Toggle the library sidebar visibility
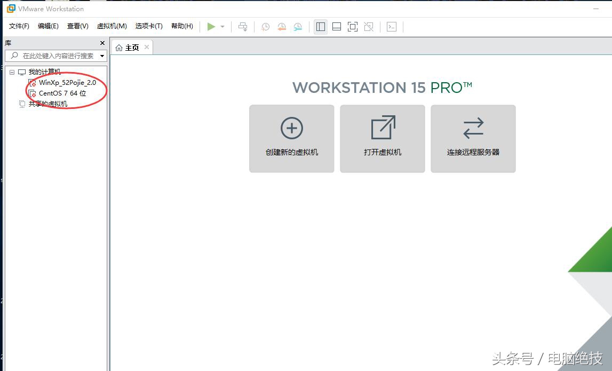612x371 pixels. click(320, 26)
